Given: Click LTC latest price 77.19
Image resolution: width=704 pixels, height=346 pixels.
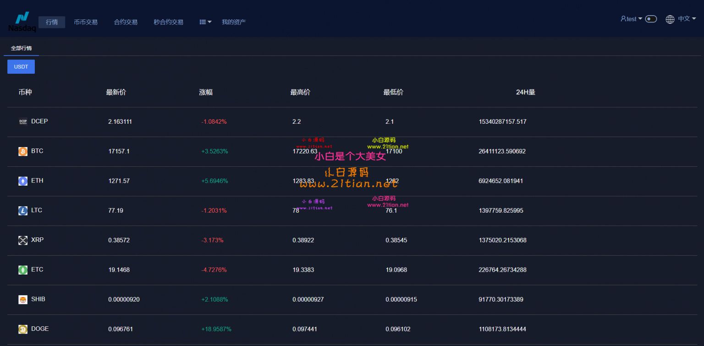Looking at the screenshot, I should (115, 211).
